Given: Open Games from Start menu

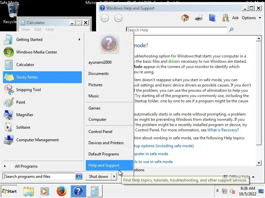Looking at the screenshot, I should 109,108.
